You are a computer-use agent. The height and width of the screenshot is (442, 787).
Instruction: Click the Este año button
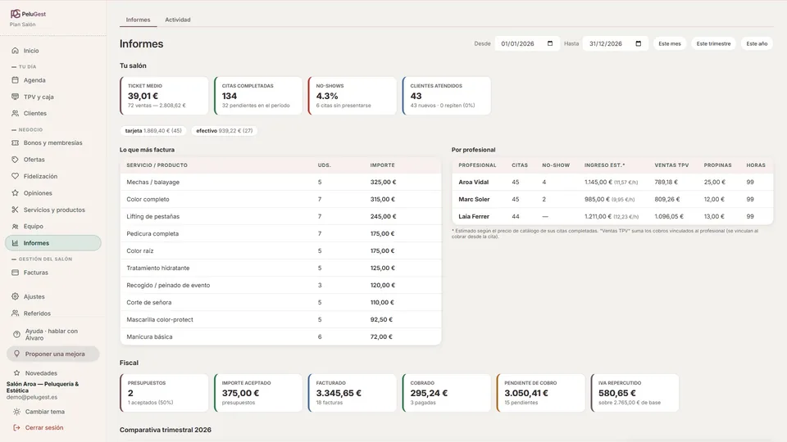pyautogui.click(x=757, y=43)
